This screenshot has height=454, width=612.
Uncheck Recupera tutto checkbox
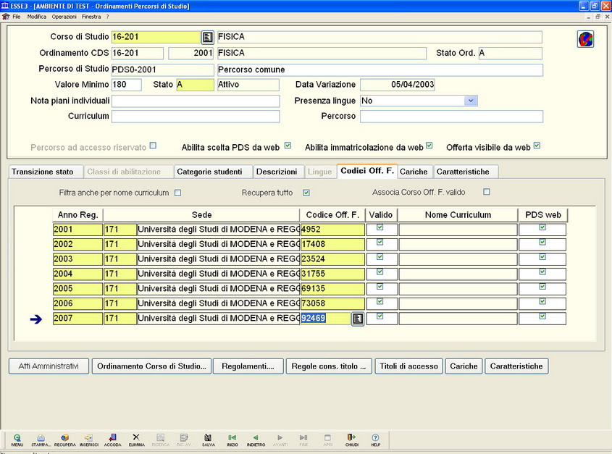[x=306, y=193]
